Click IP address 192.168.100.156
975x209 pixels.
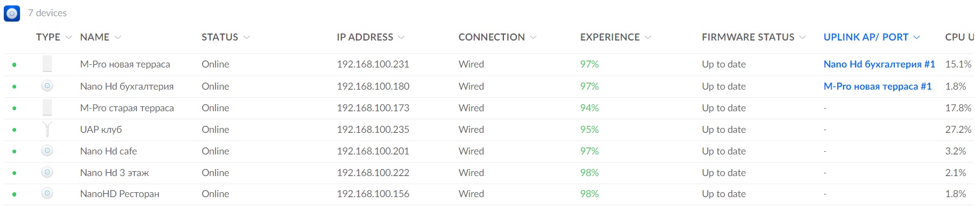(373, 194)
